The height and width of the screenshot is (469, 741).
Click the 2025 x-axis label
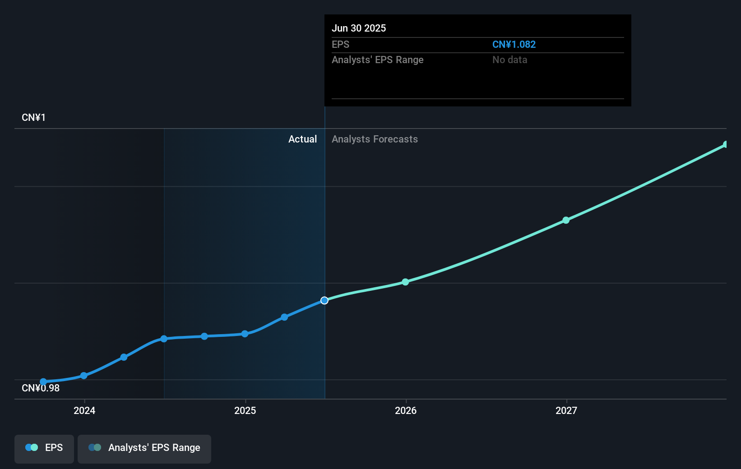pyautogui.click(x=245, y=410)
